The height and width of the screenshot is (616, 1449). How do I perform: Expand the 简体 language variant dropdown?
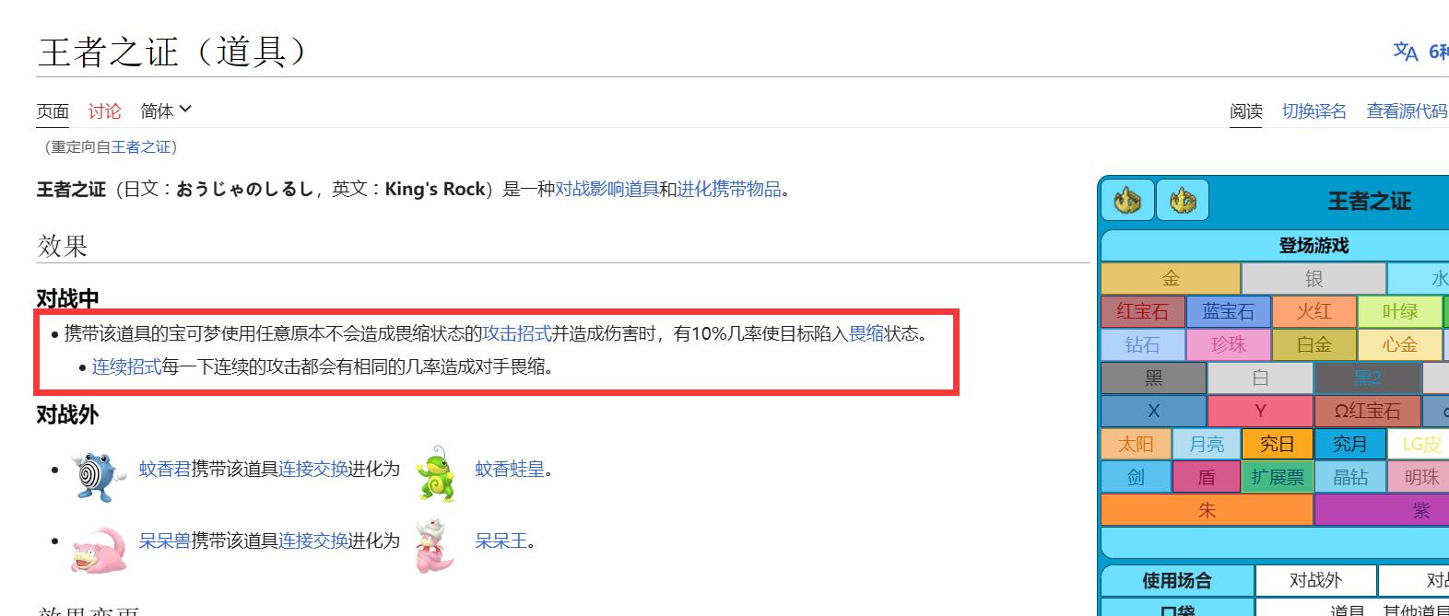166,110
